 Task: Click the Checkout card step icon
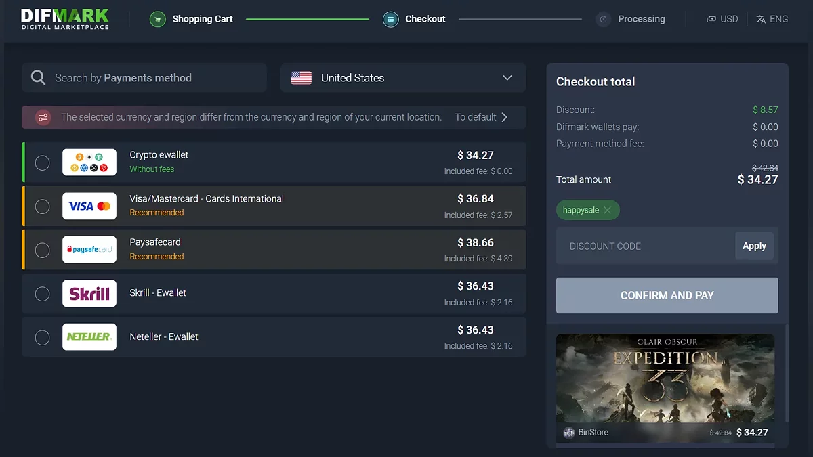point(391,19)
